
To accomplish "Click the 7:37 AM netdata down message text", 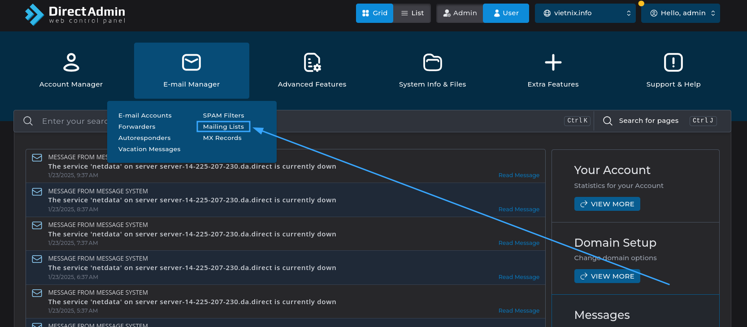I will tap(192, 234).
